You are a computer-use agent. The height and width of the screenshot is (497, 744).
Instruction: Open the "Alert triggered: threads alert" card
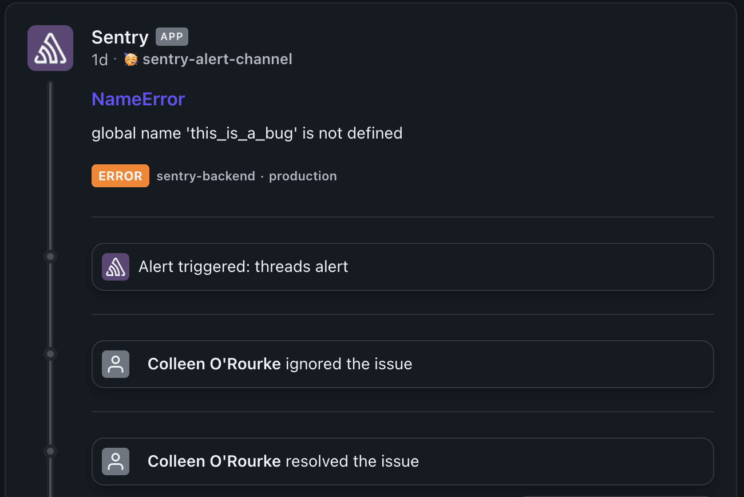[x=402, y=267]
